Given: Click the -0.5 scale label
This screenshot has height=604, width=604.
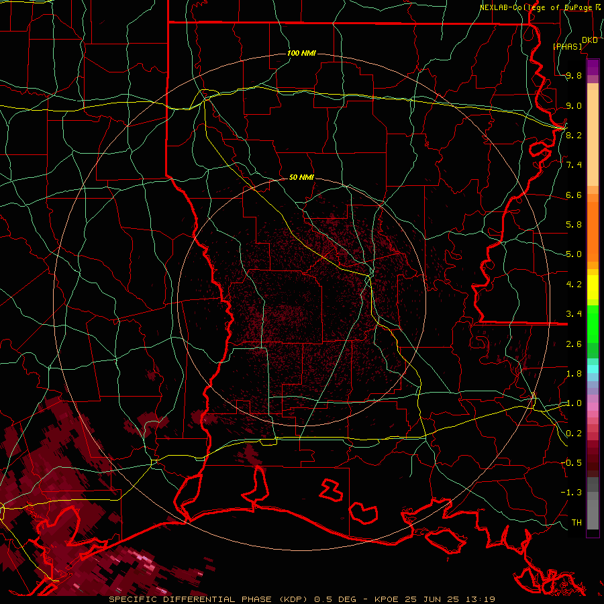Looking at the screenshot, I should (x=571, y=463).
